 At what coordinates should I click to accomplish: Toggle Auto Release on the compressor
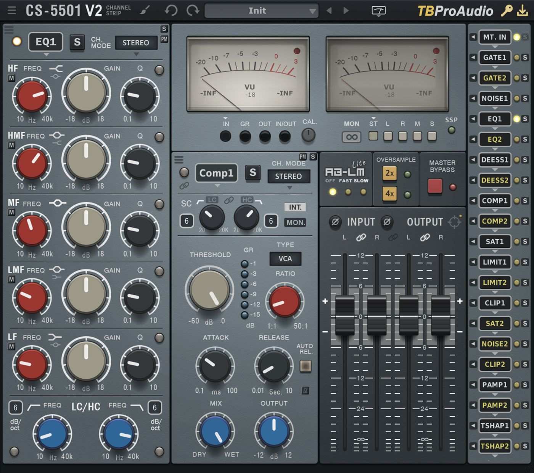pos(306,366)
